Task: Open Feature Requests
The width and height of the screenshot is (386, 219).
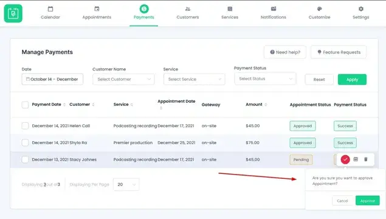Action: point(339,52)
